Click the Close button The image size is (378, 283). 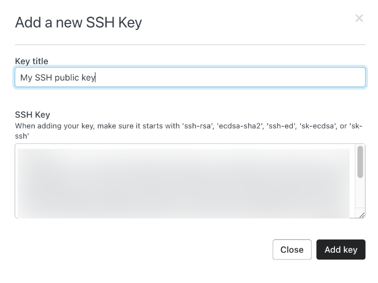click(292, 250)
